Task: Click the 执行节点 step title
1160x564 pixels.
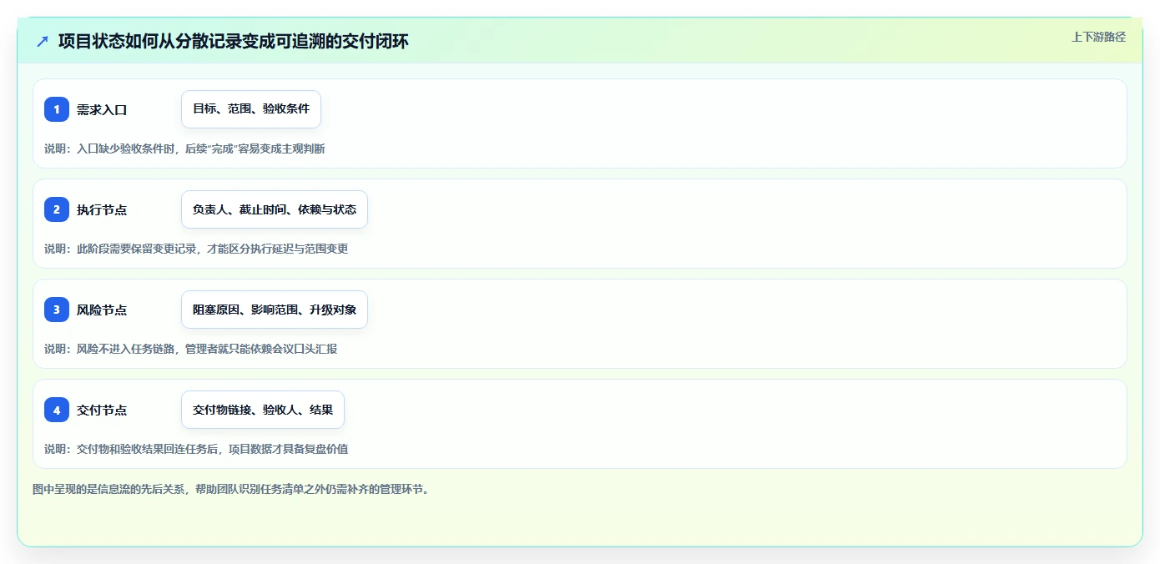Action: point(102,209)
